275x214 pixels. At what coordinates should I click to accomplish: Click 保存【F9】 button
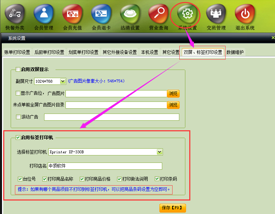point(173,208)
